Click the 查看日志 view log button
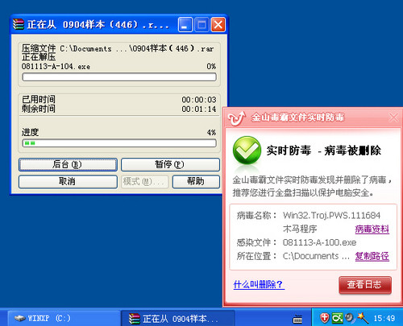Viewport: 403px width, 326px height. 365,285
